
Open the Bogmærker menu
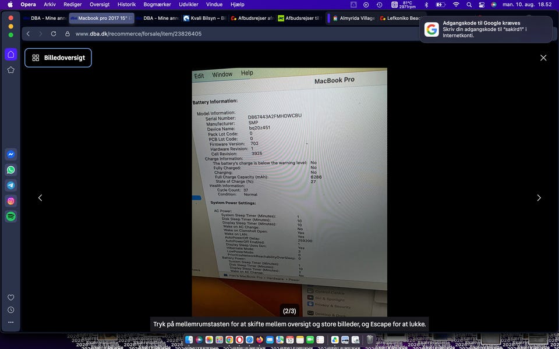(x=157, y=5)
